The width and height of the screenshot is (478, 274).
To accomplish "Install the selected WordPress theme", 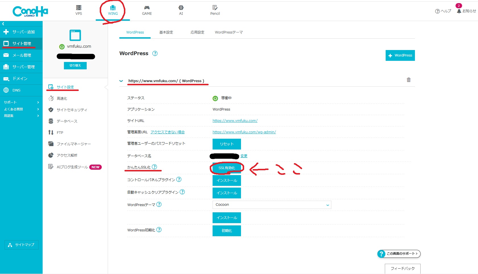I will (x=227, y=218).
